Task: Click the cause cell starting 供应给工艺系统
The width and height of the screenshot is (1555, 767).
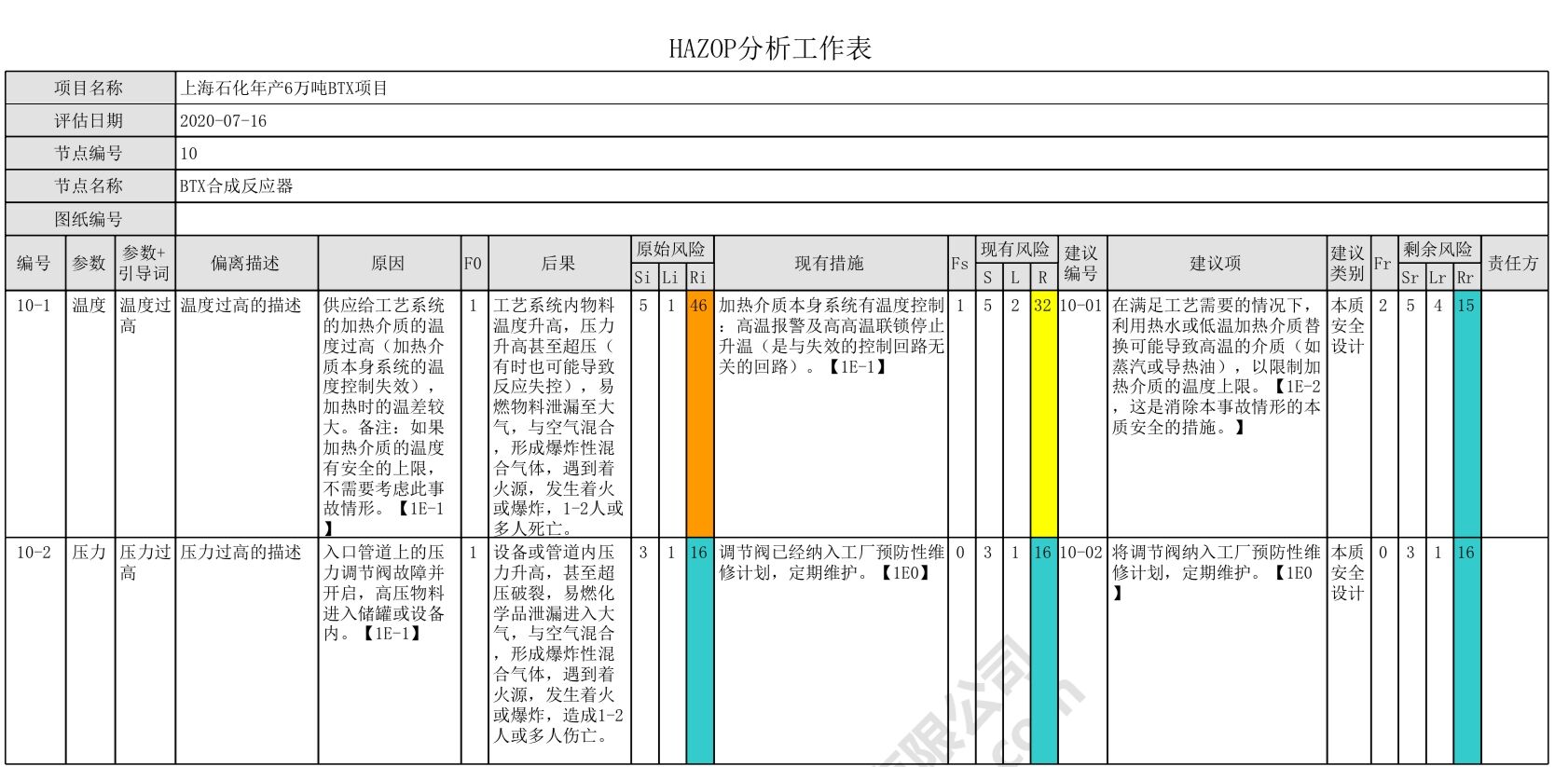Action: pos(389,414)
